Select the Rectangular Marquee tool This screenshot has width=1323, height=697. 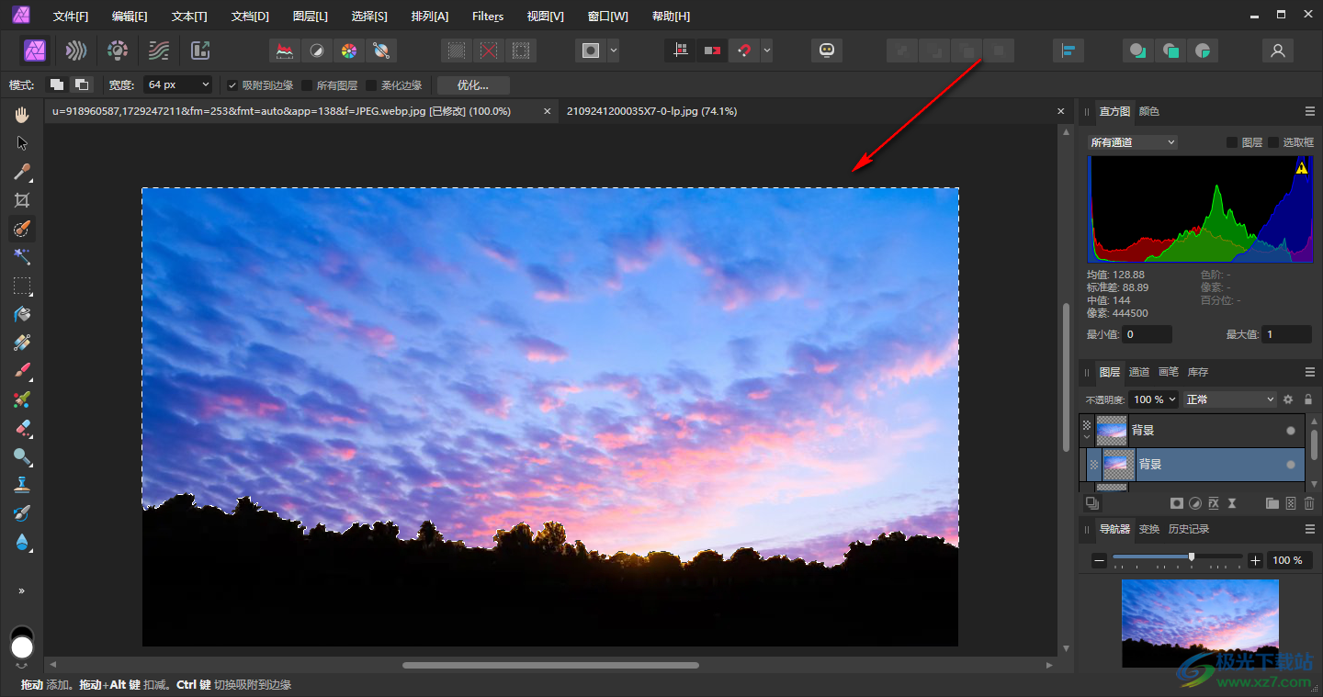pos(22,286)
